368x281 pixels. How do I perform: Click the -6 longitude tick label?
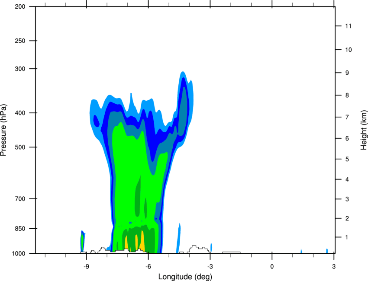coord(148,267)
